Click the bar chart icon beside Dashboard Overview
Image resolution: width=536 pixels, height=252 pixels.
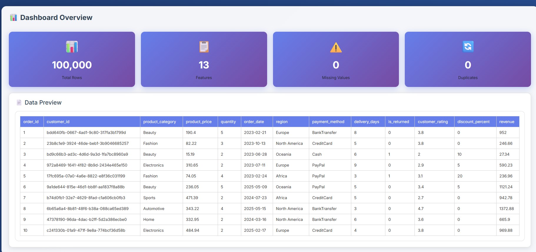(x=14, y=18)
